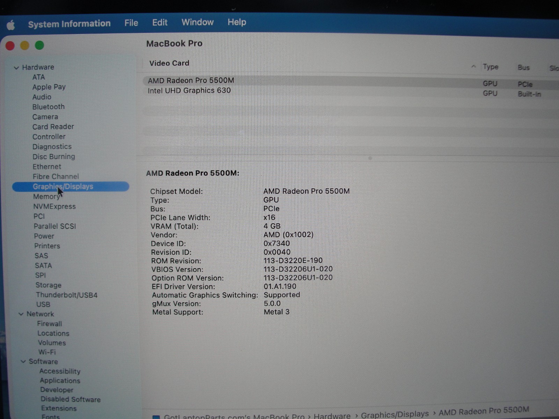The height and width of the screenshot is (419, 559).
Task: Open the System Information menu
Action: (69, 24)
